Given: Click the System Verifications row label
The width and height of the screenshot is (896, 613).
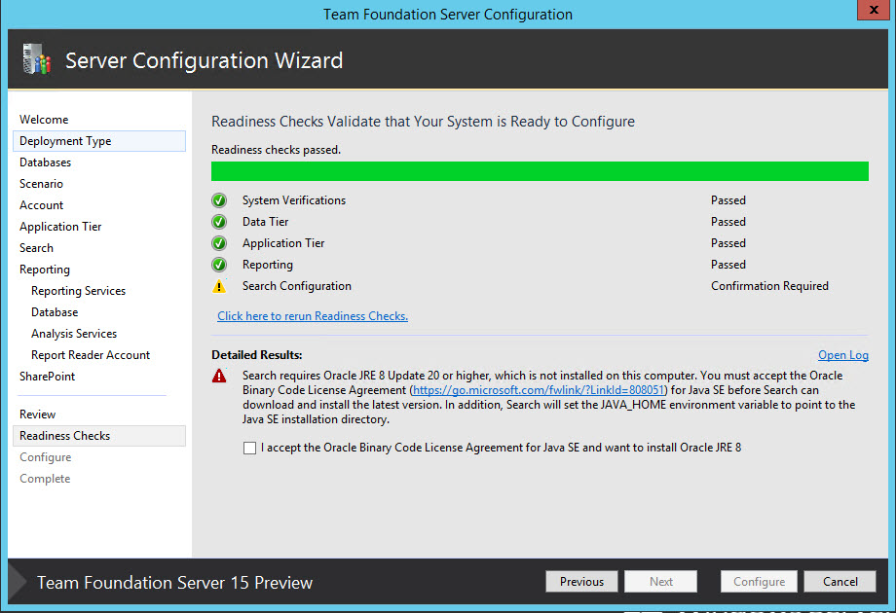Looking at the screenshot, I should point(294,200).
